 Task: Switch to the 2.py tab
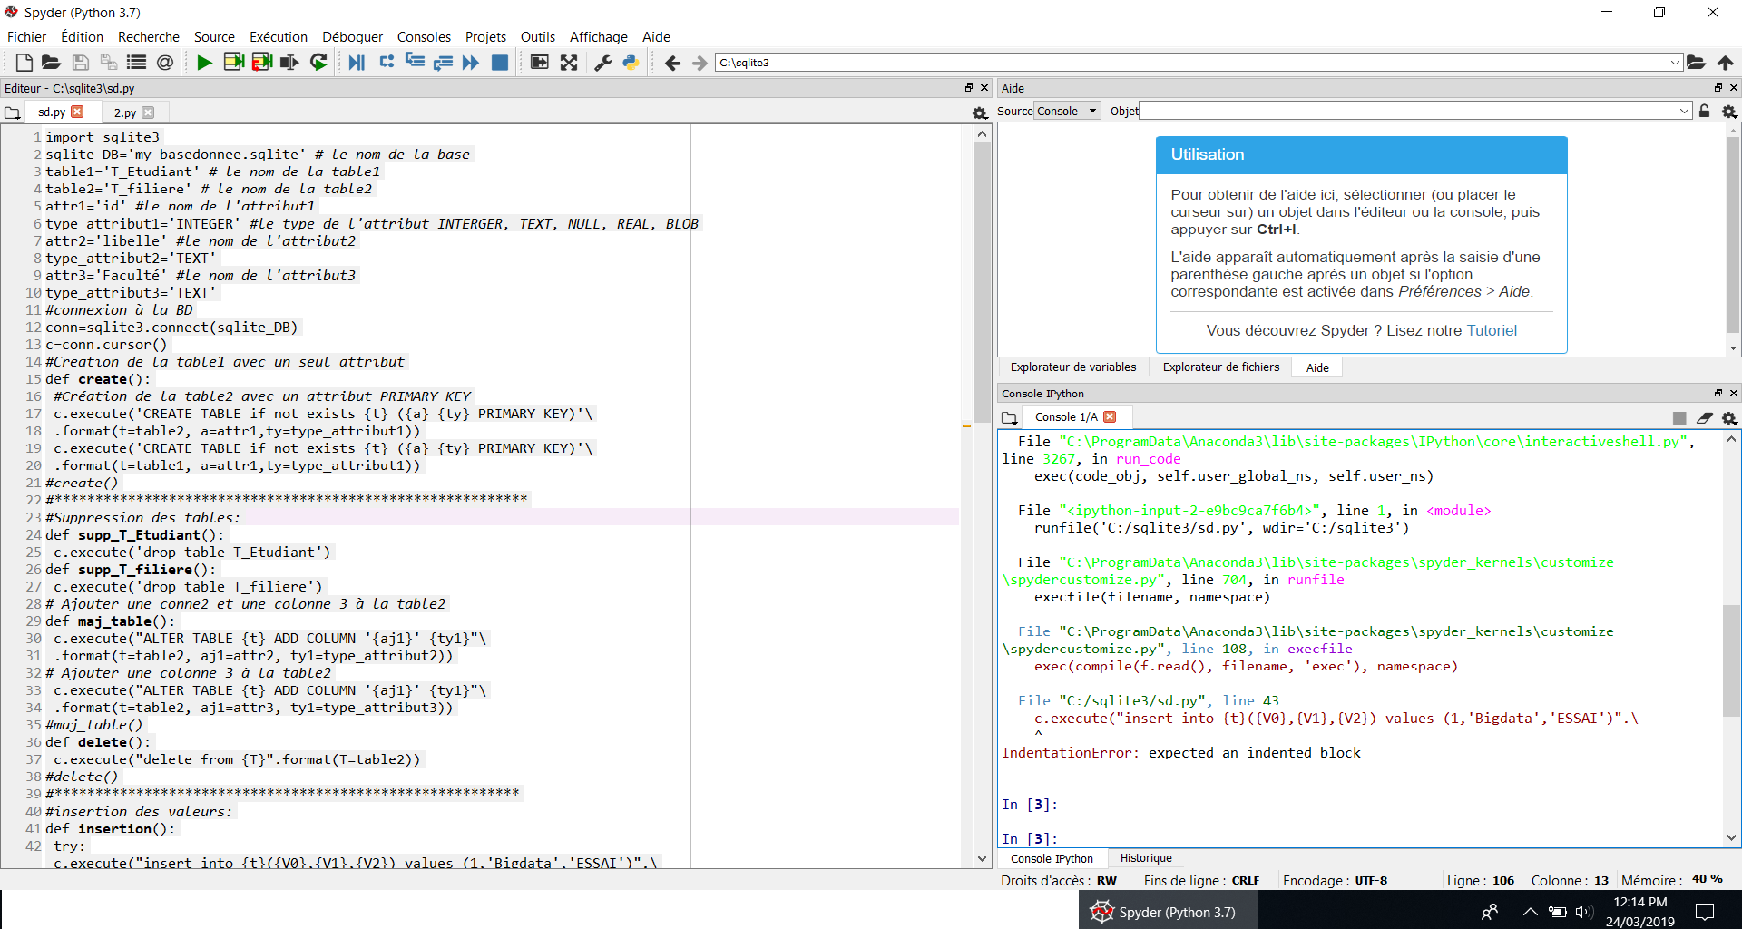pyautogui.click(x=125, y=112)
